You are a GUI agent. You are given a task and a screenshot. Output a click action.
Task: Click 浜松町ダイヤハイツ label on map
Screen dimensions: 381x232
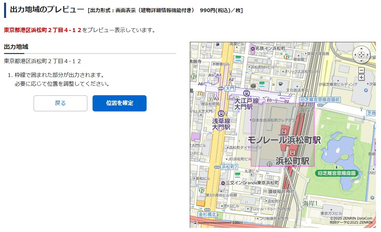[245, 148]
